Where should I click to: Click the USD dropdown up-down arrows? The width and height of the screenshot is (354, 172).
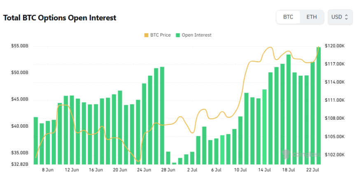click(346, 17)
